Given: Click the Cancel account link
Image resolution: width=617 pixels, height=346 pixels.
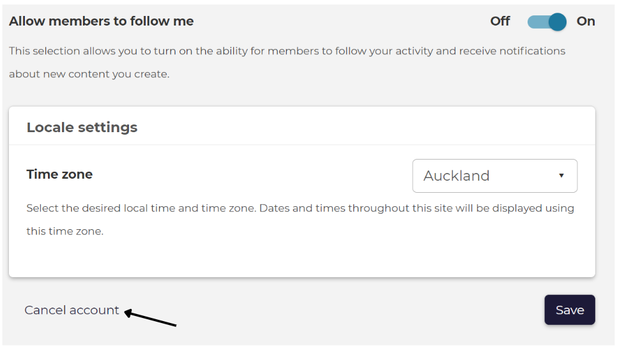Looking at the screenshot, I should [x=72, y=310].
